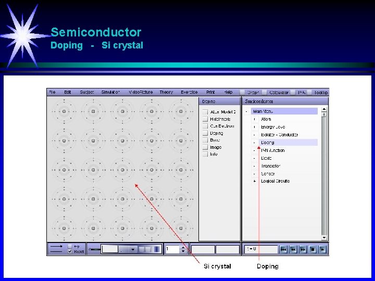Open the File menu

pyautogui.click(x=52, y=92)
